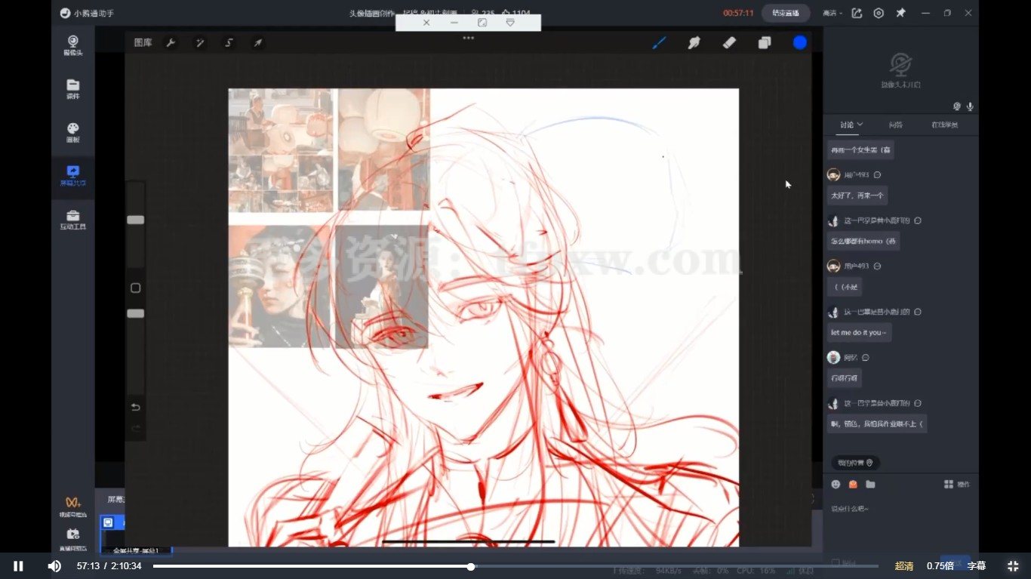Viewport: 1031px width, 579px height.
Task: Open the Selection tool (S icon)
Action: point(228,42)
